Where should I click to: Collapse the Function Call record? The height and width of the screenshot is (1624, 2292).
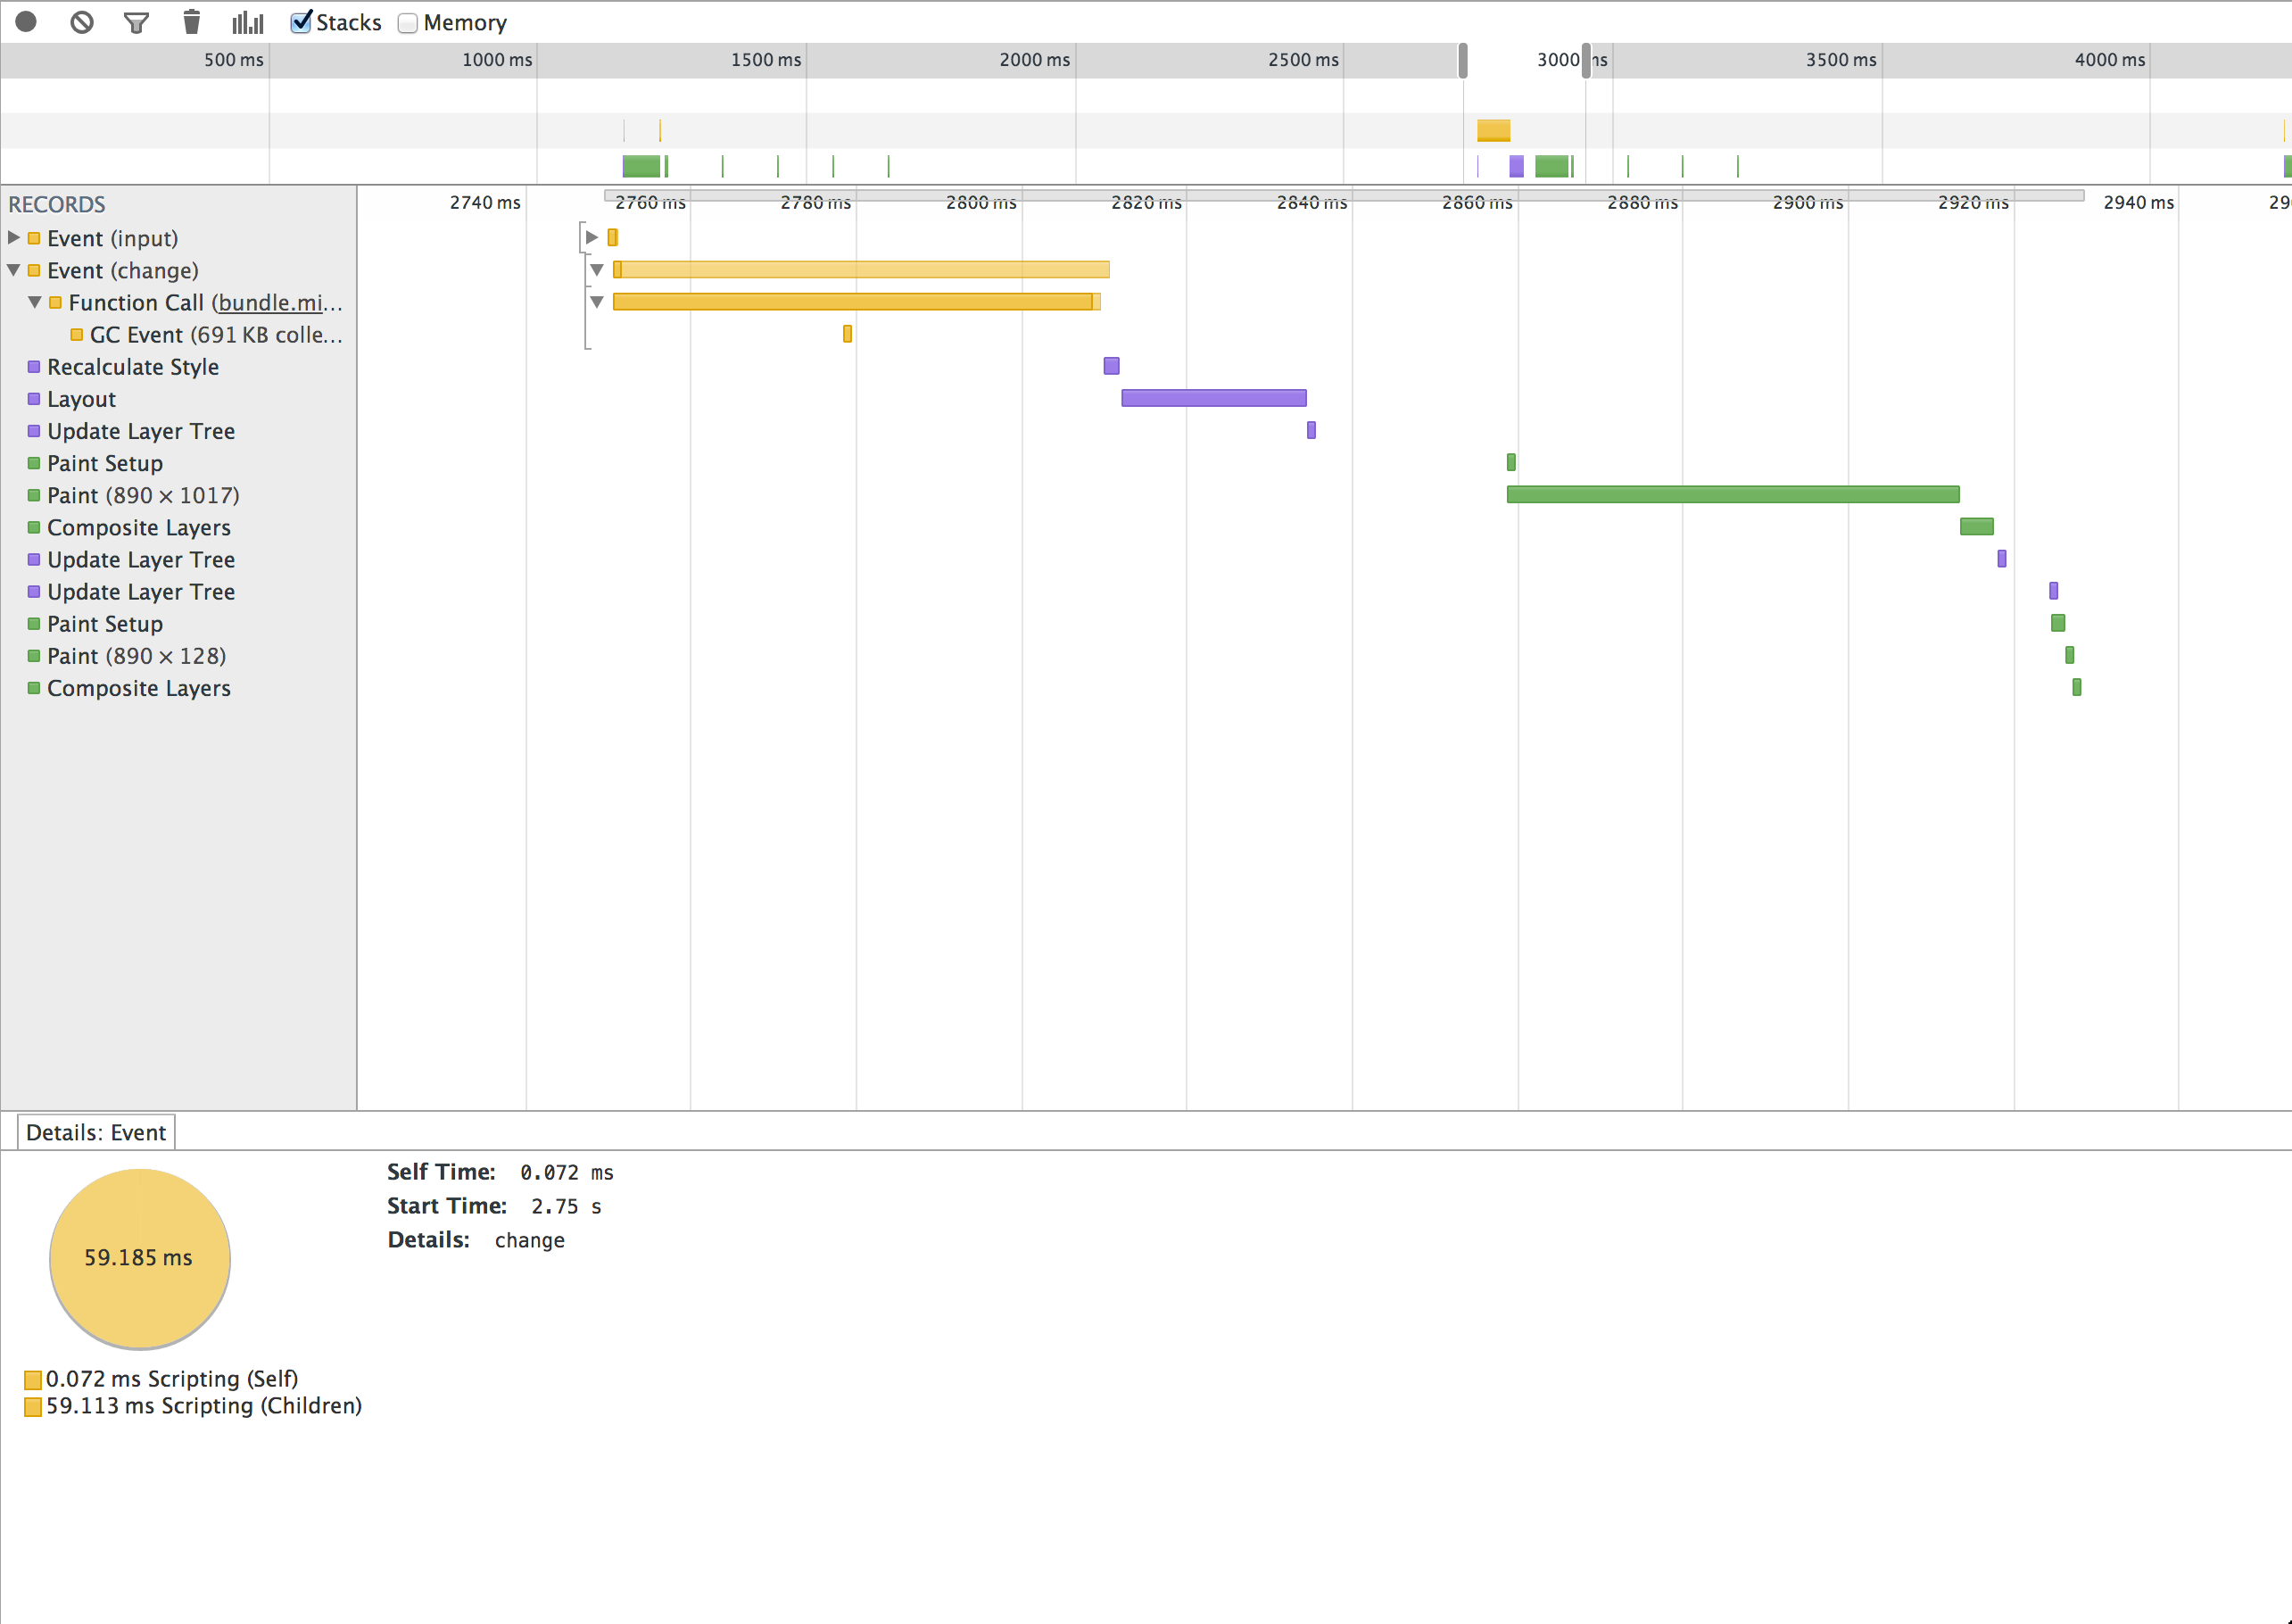coord(35,302)
